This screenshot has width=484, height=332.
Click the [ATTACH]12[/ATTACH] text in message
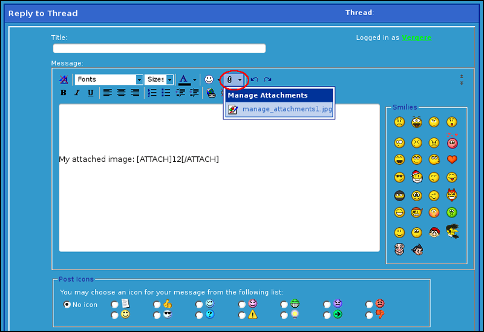coord(178,159)
